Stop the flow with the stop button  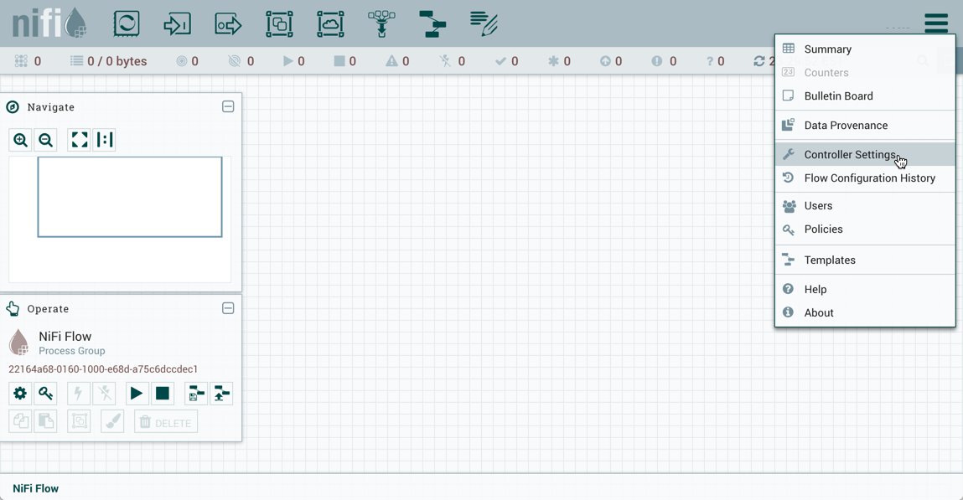163,394
